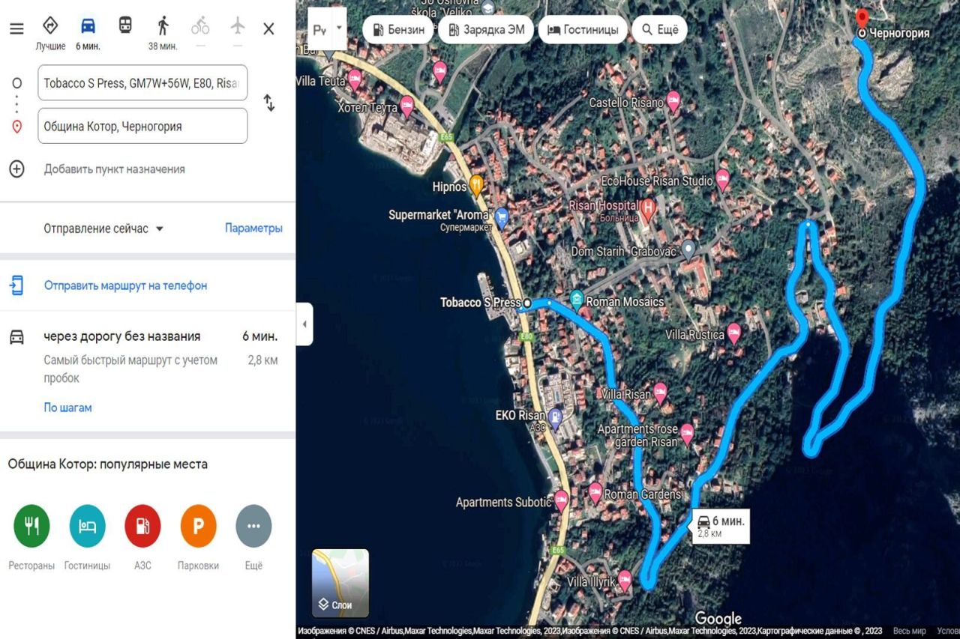Collapse the directions side panel with the chevron
Image resolution: width=960 pixels, height=639 pixels.
(x=304, y=324)
